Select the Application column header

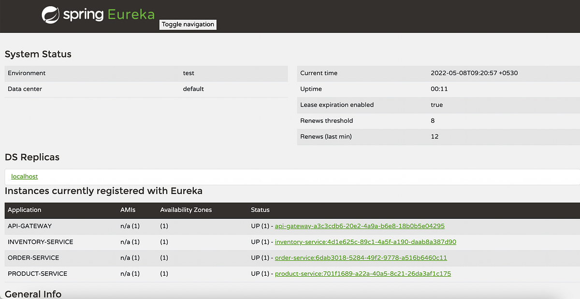24,210
